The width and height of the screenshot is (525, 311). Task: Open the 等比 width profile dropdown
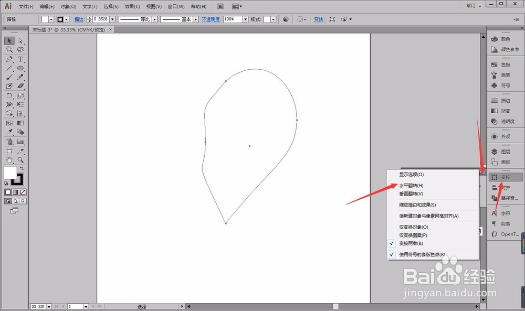coord(155,19)
